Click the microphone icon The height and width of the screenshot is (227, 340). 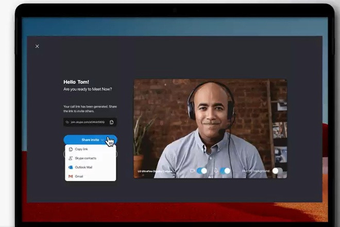tap(216, 171)
